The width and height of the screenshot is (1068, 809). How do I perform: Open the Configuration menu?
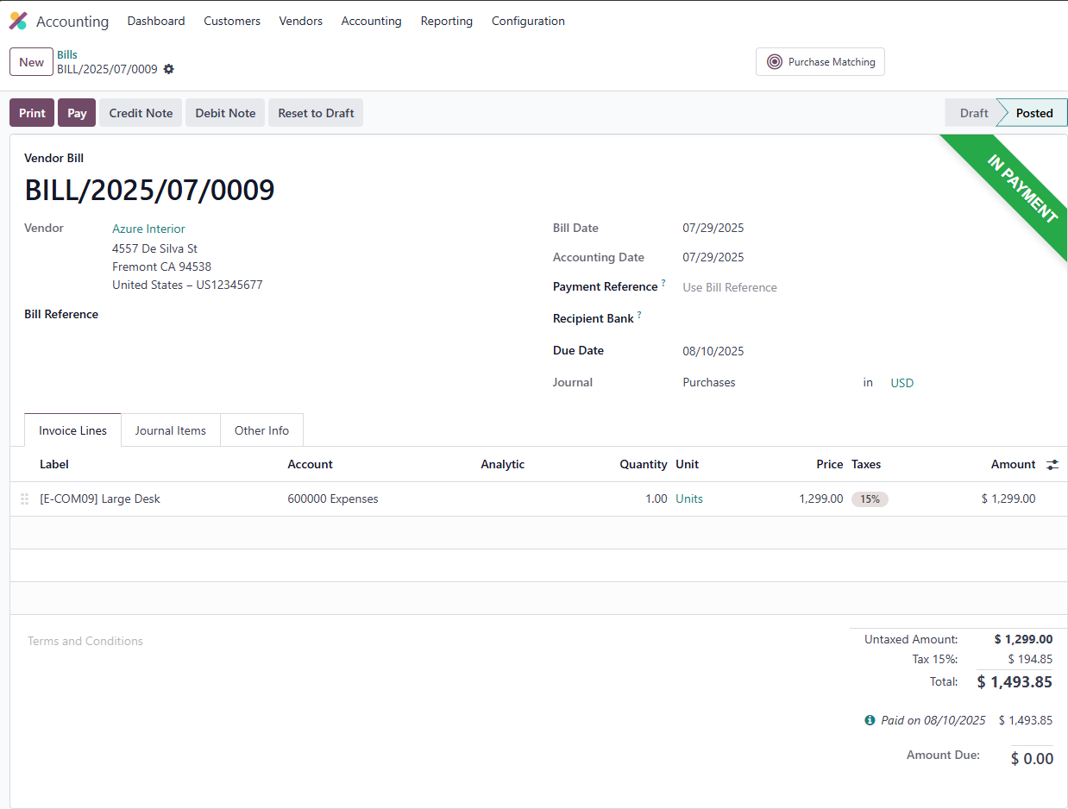(x=528, y=21)
